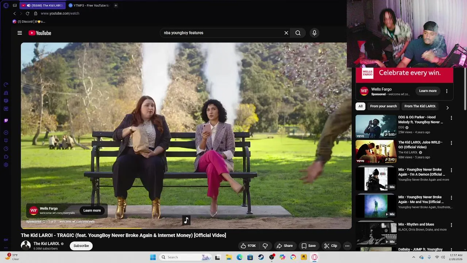Screen dimensions: 467x263
Task: Open the YouTube guide hamburger menu
Action: tap(20, 33)
